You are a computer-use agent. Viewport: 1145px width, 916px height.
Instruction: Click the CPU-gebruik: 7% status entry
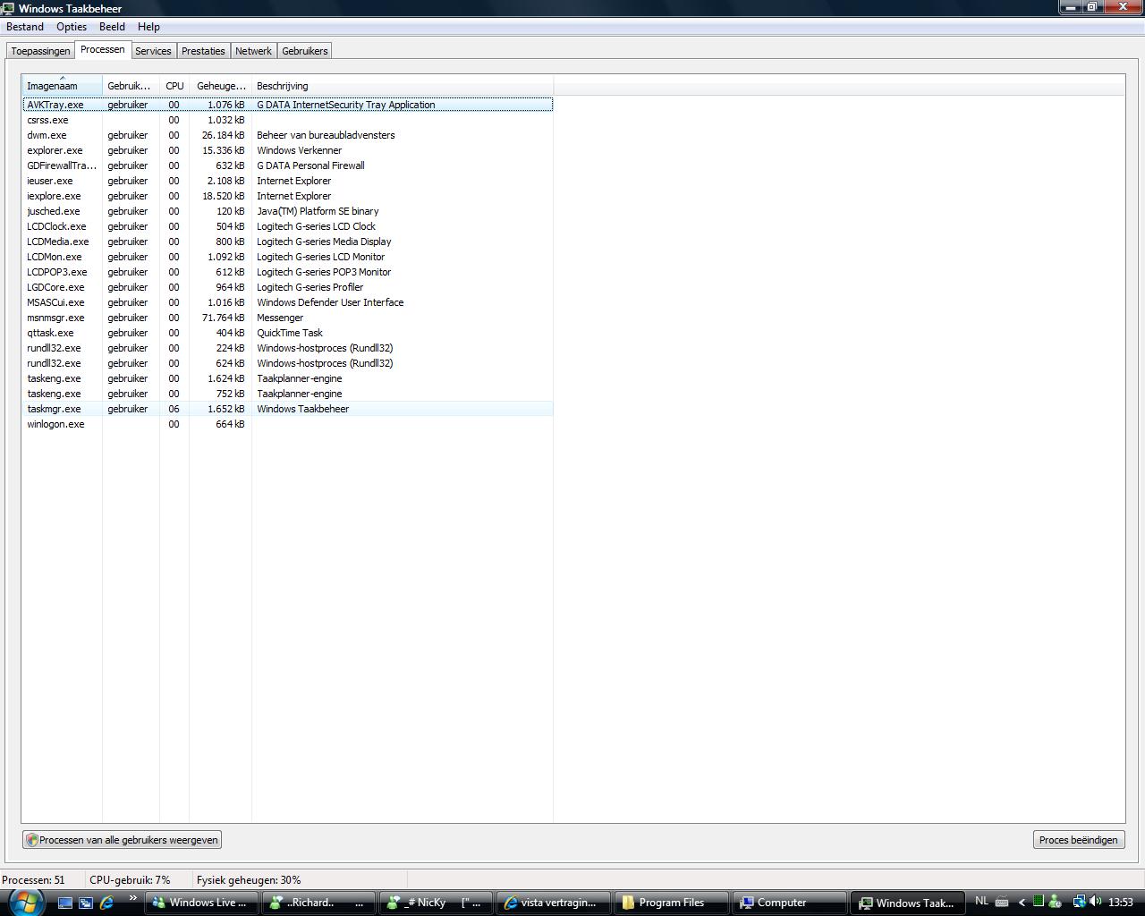(x=130, y=880)
